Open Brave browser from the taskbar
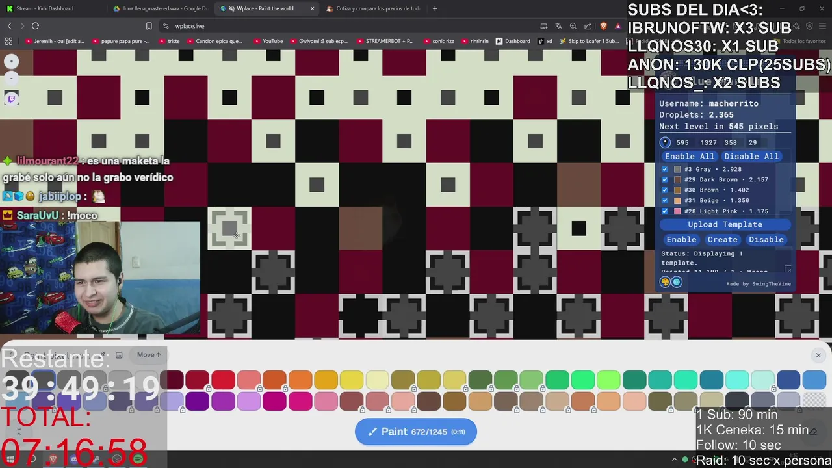832x468 pixels. click(x=53, y=460)
